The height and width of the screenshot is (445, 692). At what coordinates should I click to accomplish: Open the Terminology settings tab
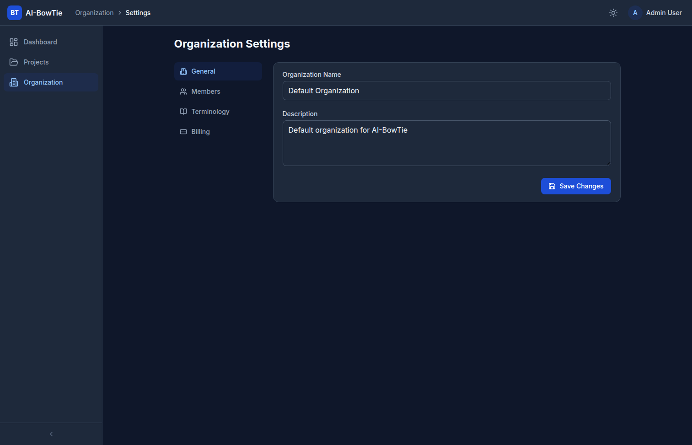pos(210,112)
